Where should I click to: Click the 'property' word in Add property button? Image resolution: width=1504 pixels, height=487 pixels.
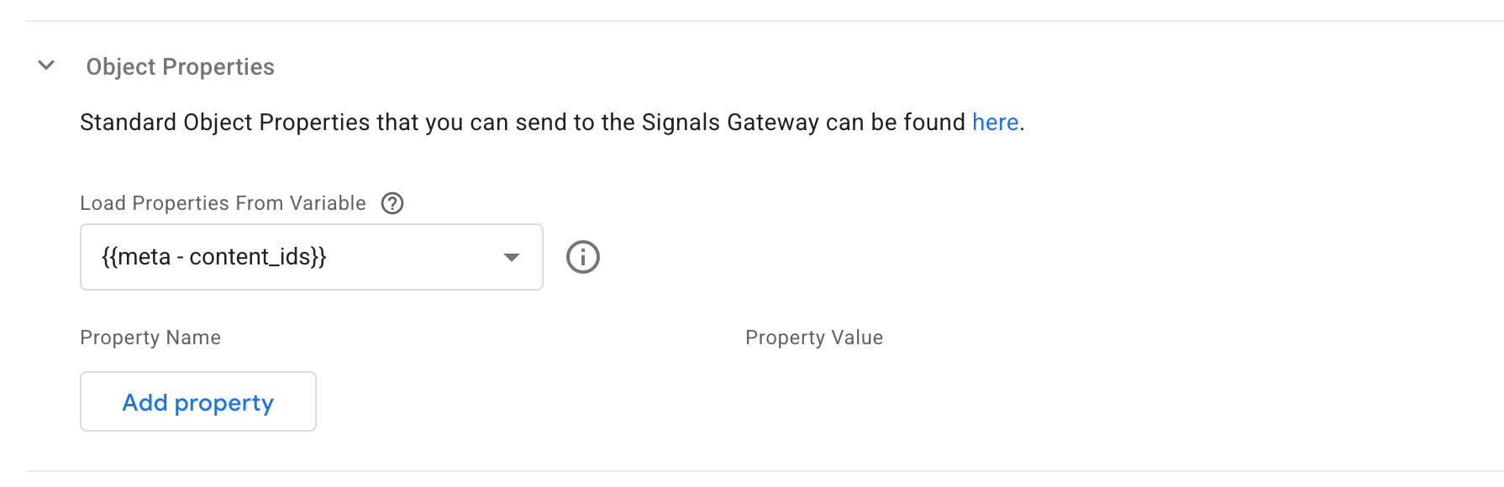click(224, 404)
